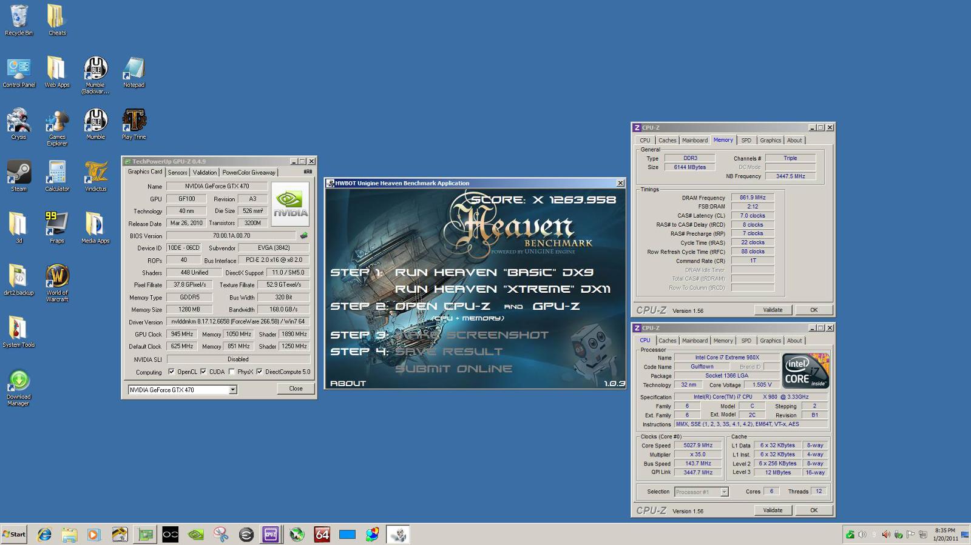
Task: Click OPEN CPU-Z in Heaven app
Action: [442, 306]
